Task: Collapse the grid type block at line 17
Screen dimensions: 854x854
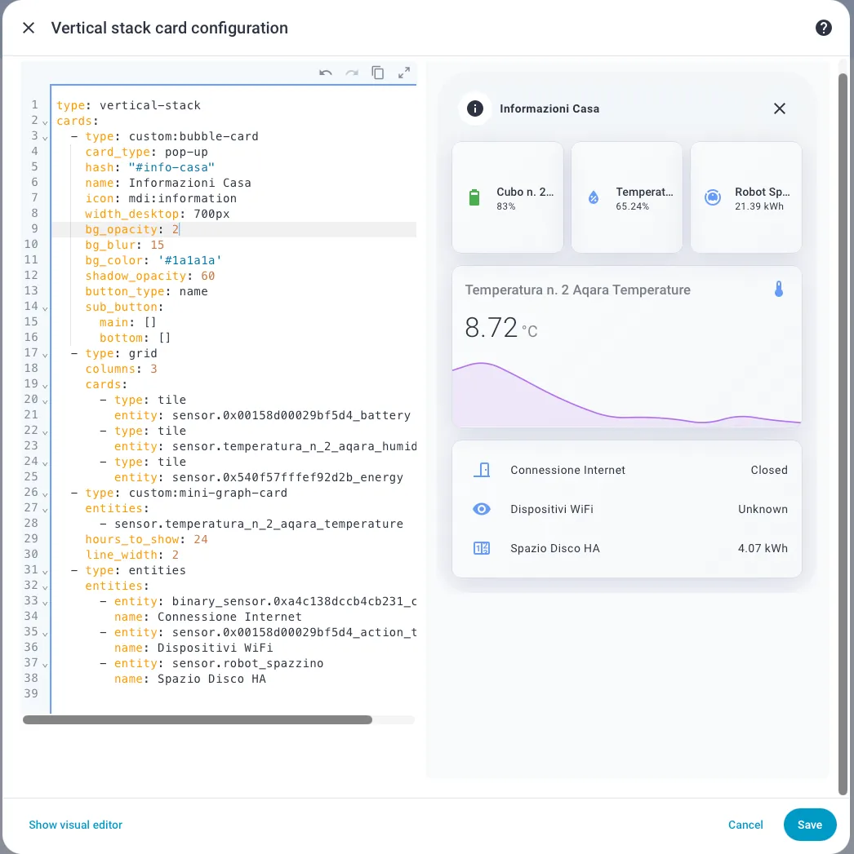Action: pos(45,354)
